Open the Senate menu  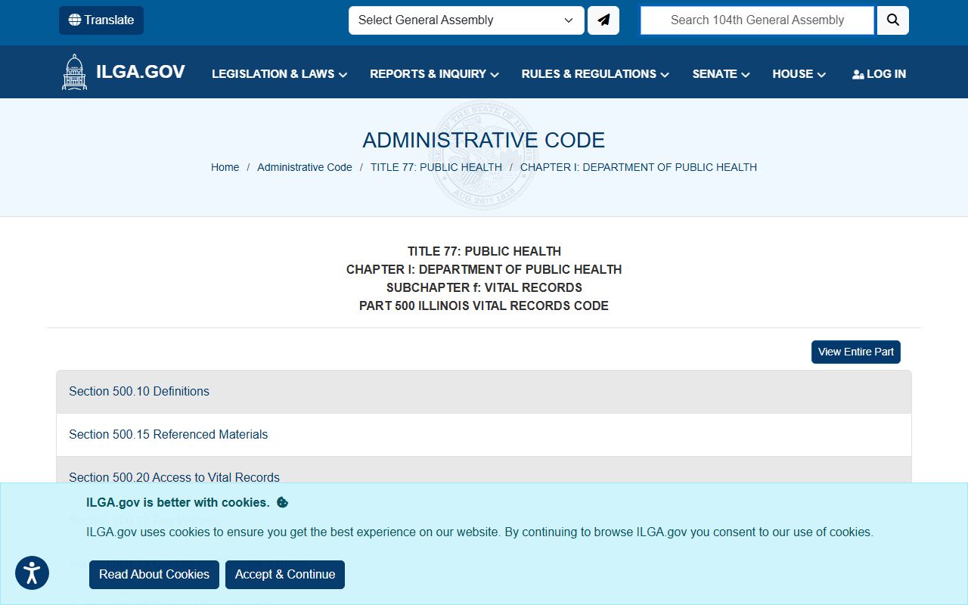click(x=721, y=74)
